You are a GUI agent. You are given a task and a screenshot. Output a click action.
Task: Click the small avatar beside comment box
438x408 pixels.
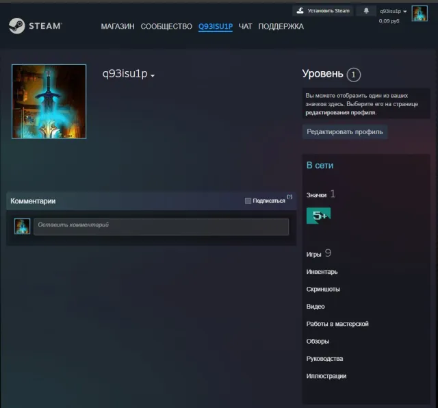22,226
